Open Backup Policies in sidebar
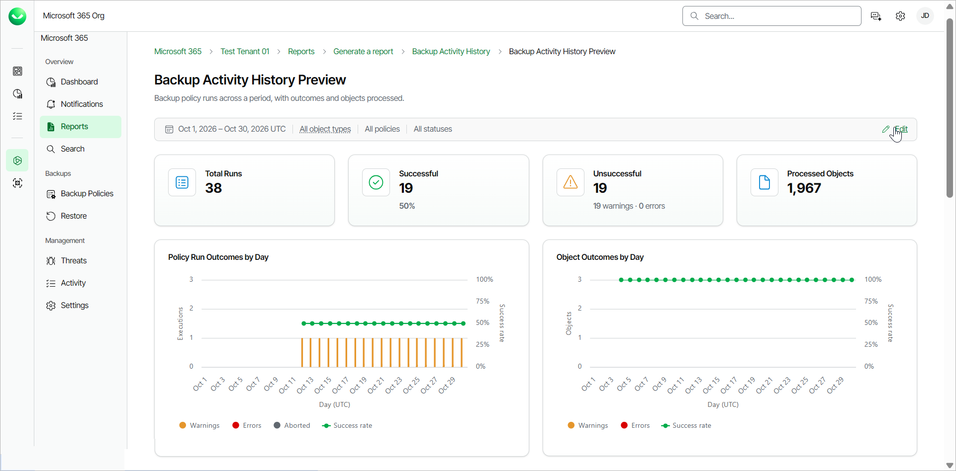Screen dimensions: 956x471 (x=81, y=194)
